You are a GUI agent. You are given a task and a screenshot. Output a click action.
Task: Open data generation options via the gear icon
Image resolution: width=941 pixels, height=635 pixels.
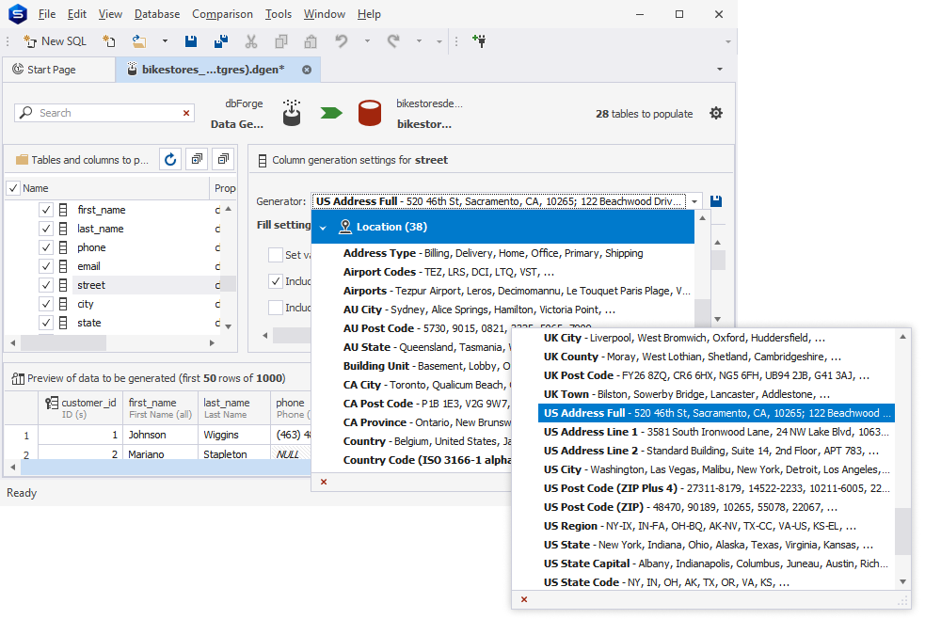[716, 112]
